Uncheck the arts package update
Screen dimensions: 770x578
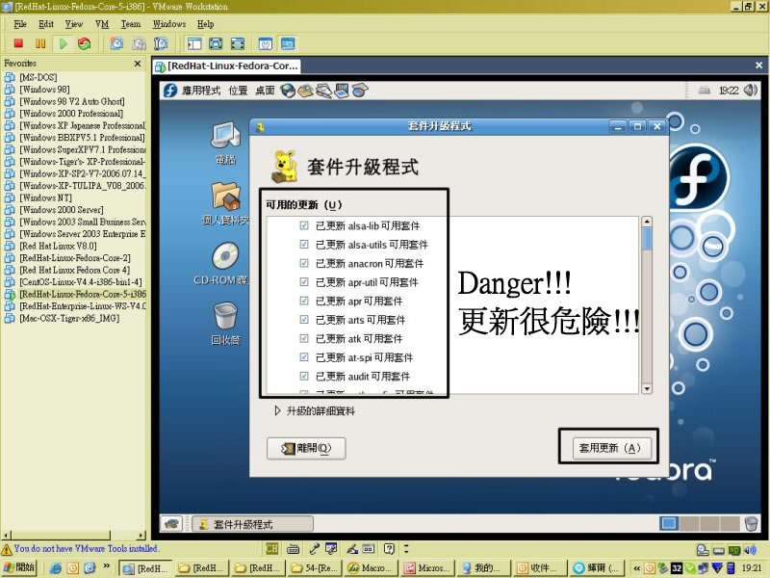[304, 320]
